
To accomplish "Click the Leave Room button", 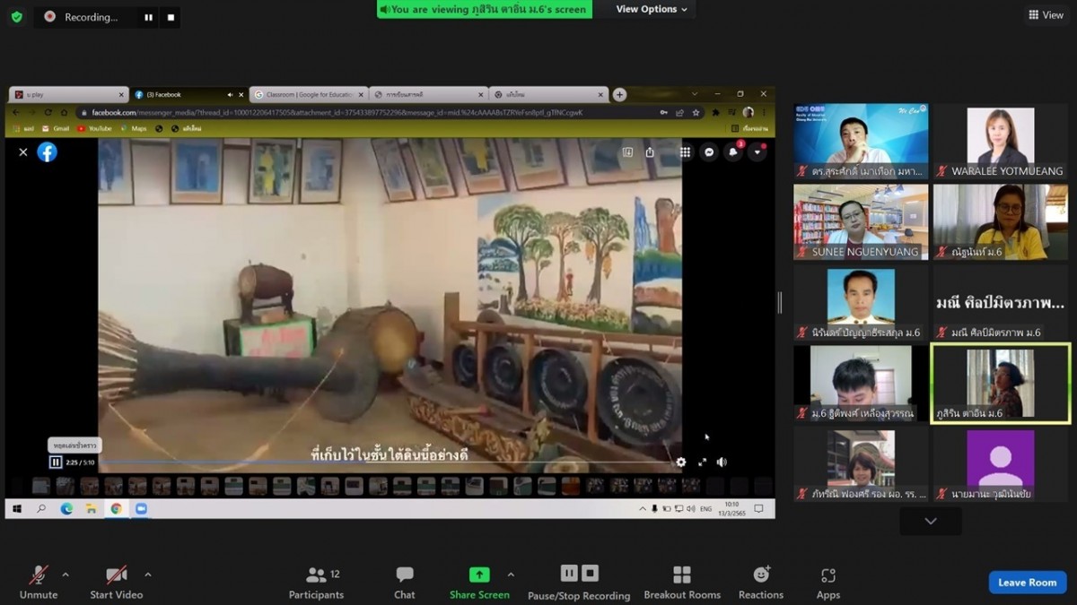I will 1027,583.
